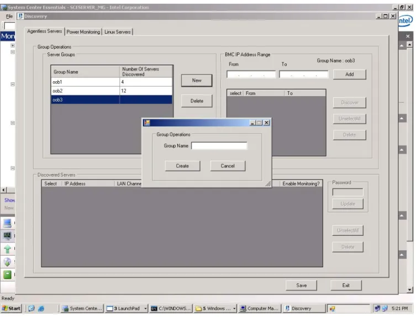
Task: Click the select column header in range list
Action: 235,93
